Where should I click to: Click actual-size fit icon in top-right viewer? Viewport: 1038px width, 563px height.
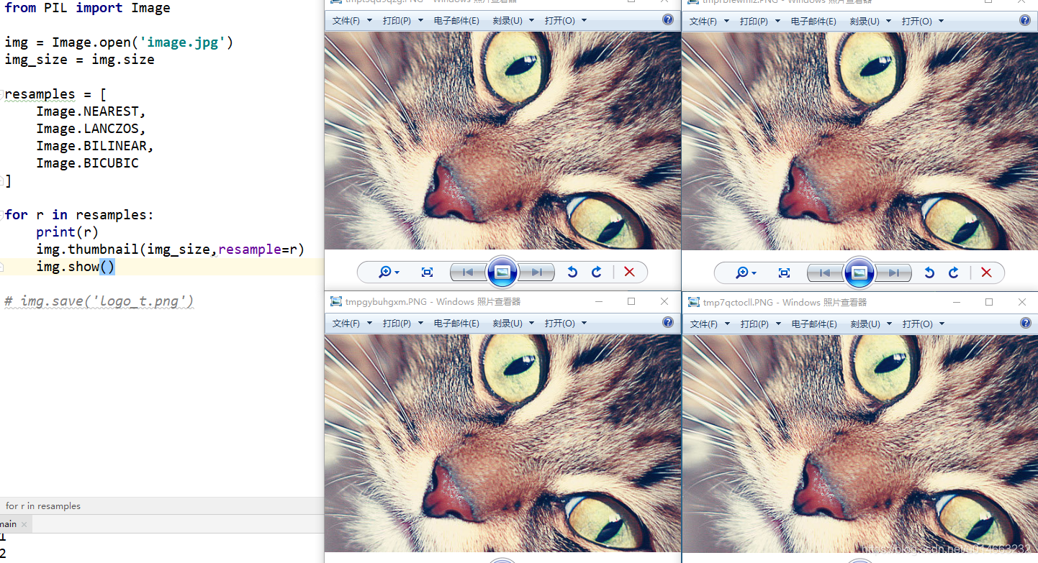coord(784,273)
